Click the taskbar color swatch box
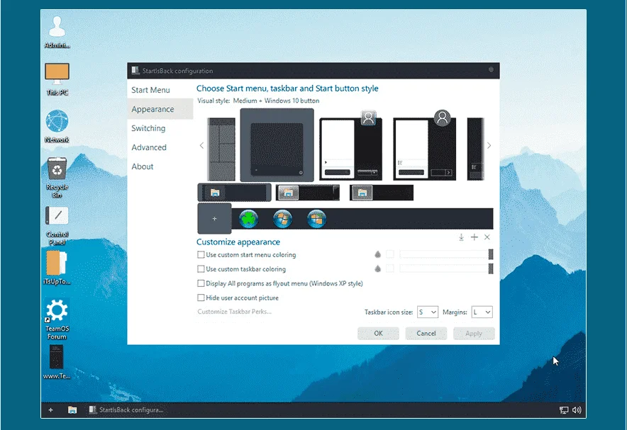 390,268
